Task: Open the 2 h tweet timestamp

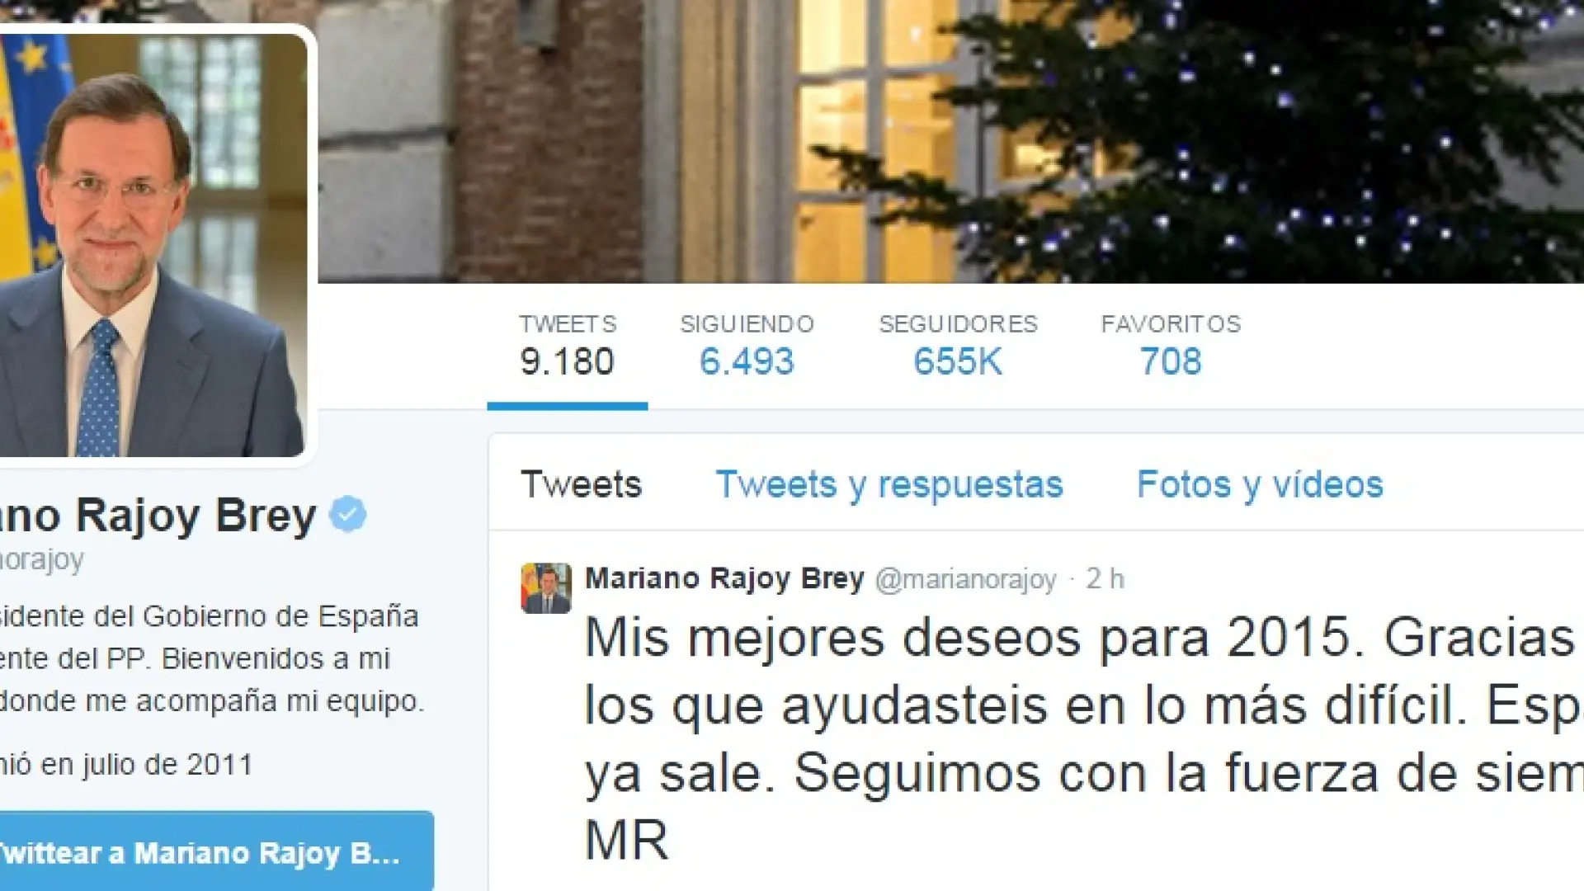Action: 1105,579
